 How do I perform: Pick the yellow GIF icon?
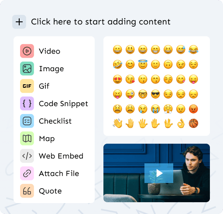27,86
